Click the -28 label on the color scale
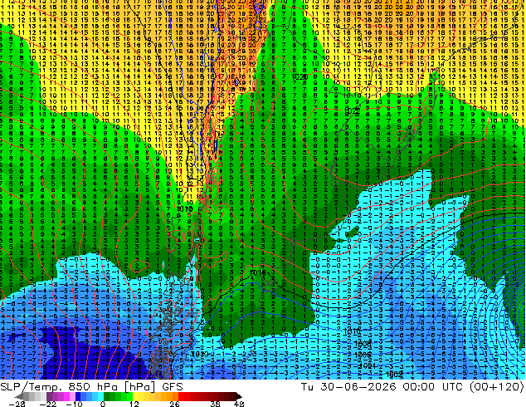 17,404
